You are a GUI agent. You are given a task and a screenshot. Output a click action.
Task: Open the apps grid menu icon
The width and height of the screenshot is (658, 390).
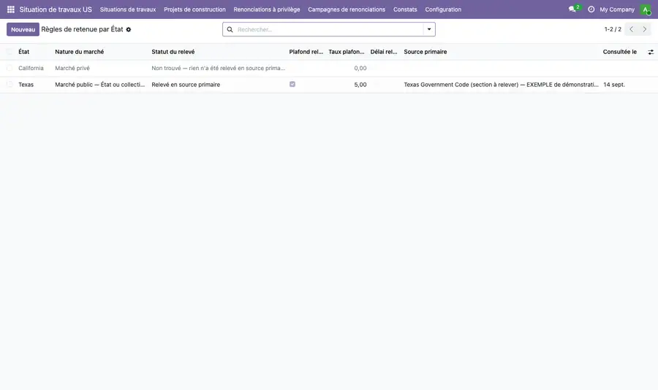point(11,9)
